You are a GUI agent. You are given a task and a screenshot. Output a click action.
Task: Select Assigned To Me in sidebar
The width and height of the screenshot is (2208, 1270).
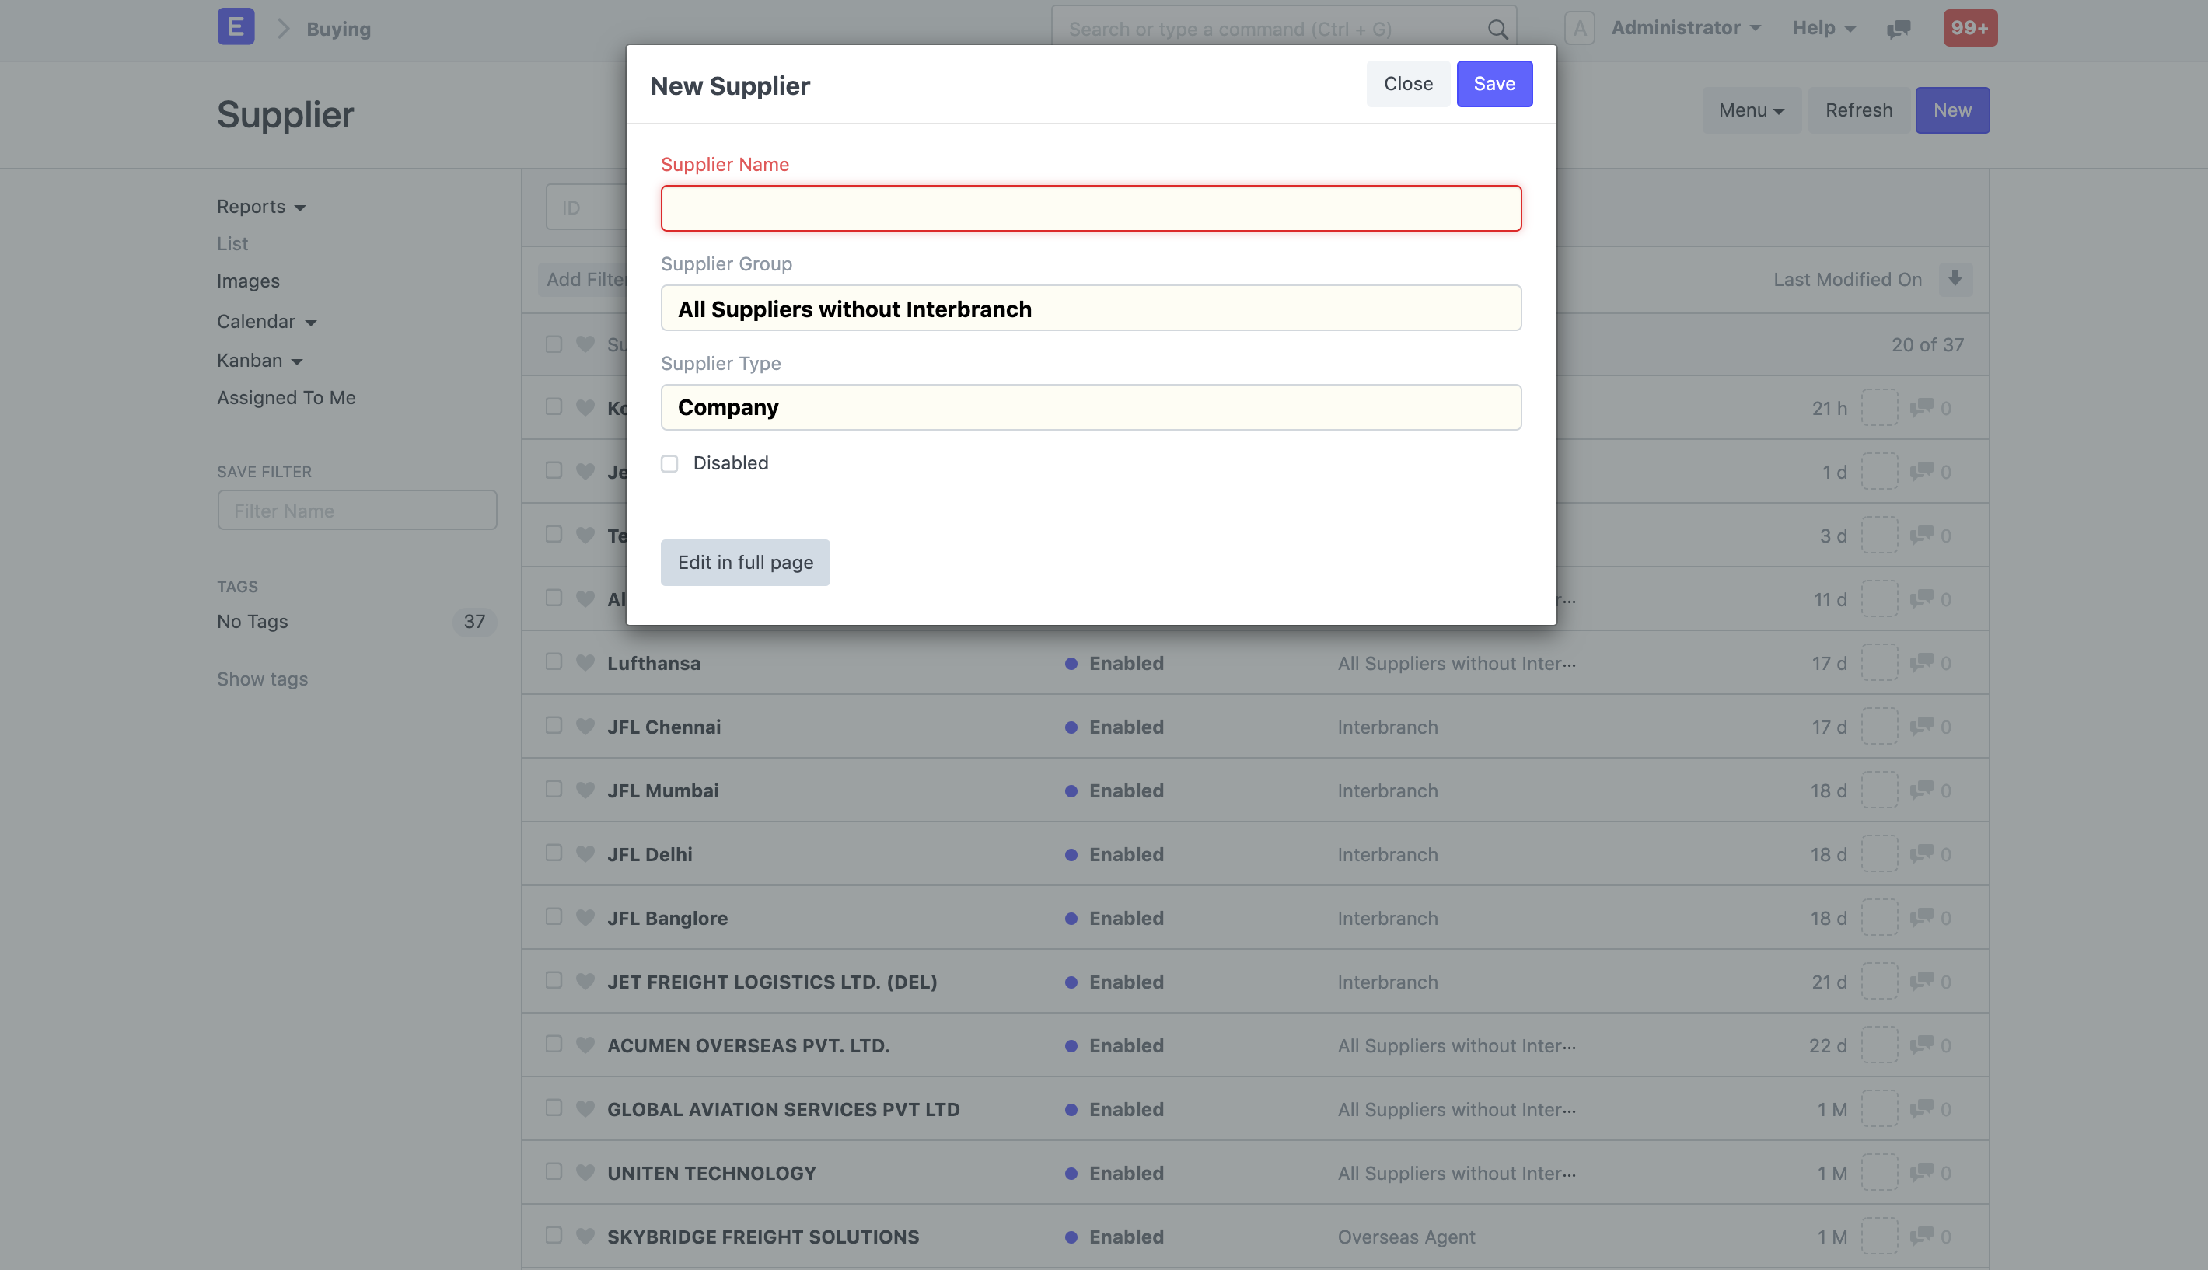pos(286,398)
